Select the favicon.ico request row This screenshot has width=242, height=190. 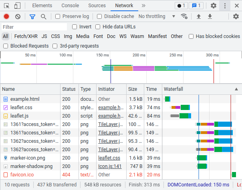pos(118,175)
